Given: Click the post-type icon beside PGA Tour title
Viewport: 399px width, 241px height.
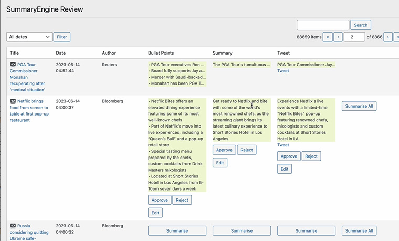Looking at the screenshot, I should click(x=13, y=65).
